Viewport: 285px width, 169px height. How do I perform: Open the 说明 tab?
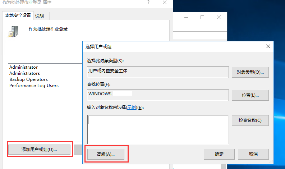pyautogui.click(x=40, y=16)
